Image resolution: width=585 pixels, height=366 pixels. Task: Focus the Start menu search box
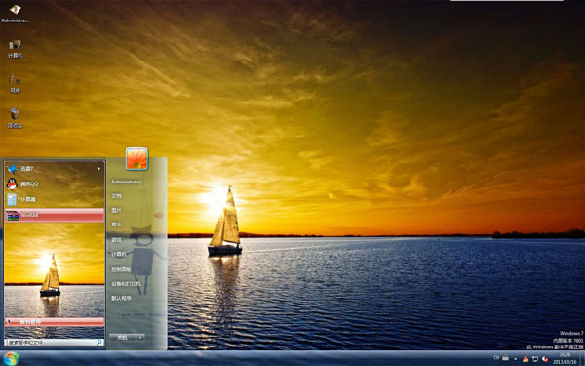(x=54, y=343)
